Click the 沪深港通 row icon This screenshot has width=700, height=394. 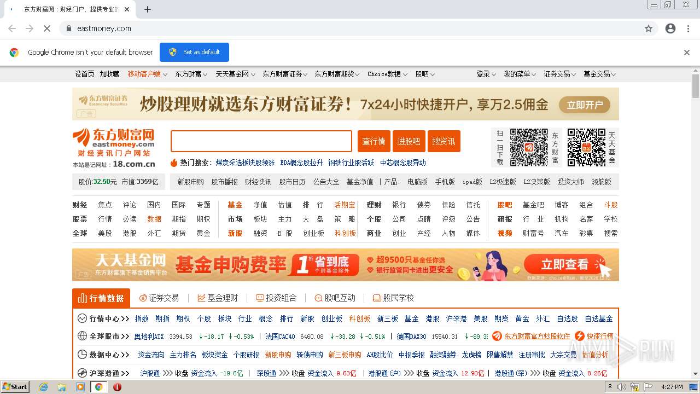point(83,373)
